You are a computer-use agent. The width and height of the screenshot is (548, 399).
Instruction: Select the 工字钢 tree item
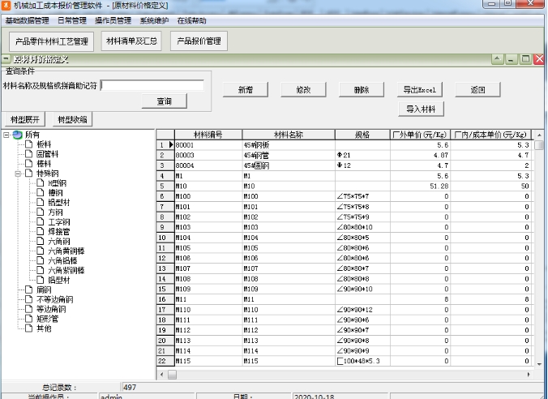pyautogui.click(x=59, y=222)
